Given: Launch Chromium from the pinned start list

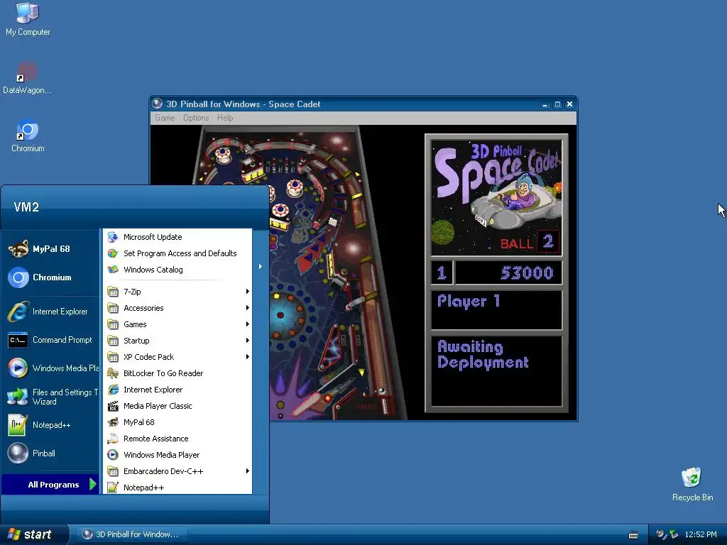Looking at the screenshot, I should point(51,277).
